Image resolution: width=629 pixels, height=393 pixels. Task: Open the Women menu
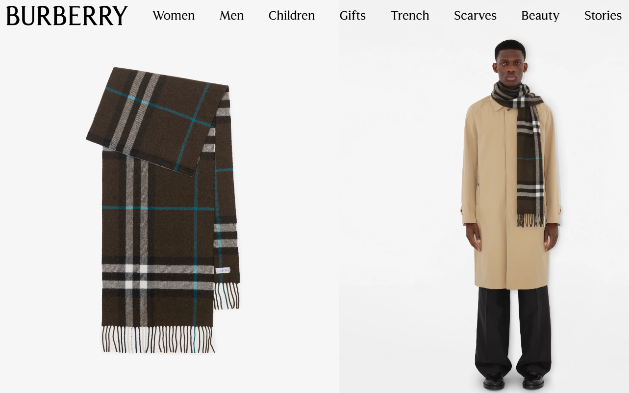point(174,16)
